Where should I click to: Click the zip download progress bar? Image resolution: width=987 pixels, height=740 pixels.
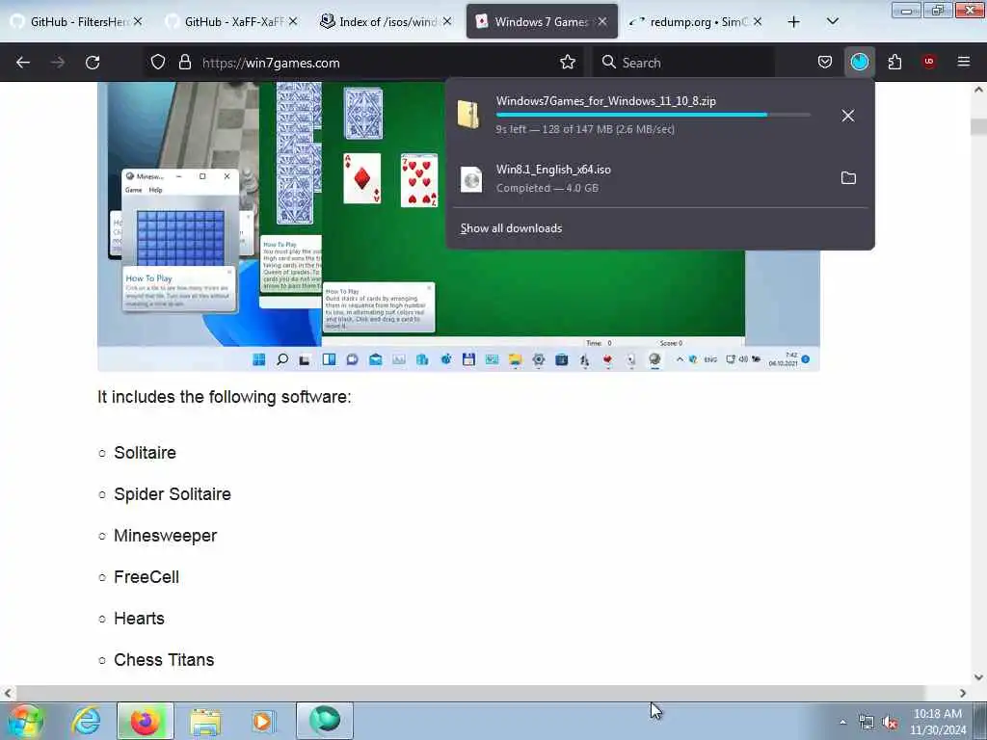pyautogui.click(x=653, y=116)
